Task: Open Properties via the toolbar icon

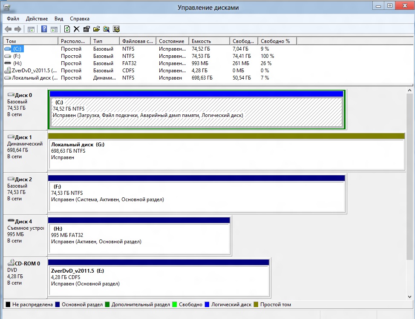Action: [x=86, y=29]
